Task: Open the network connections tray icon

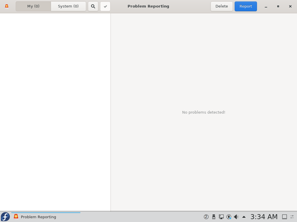Action: 221,217
